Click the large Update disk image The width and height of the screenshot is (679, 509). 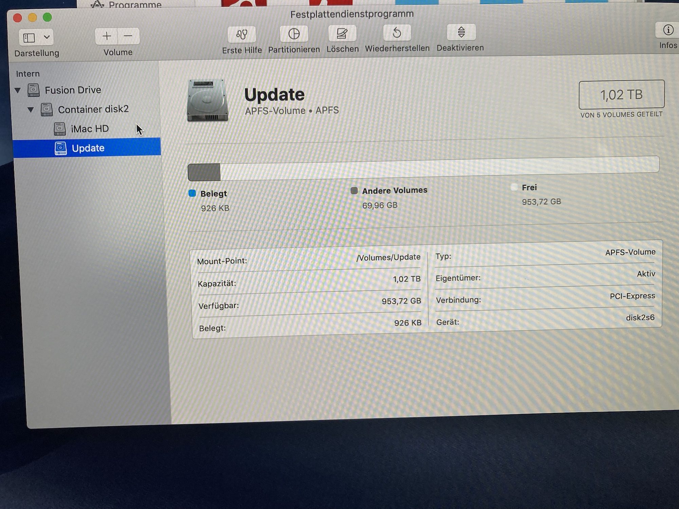207,101
